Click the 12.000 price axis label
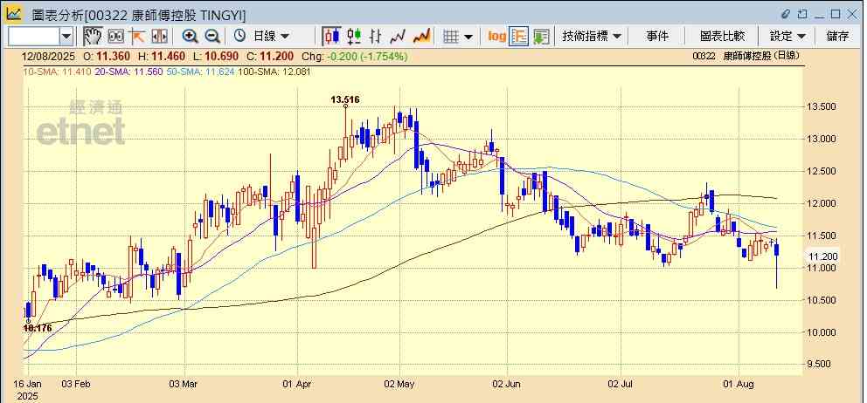 [x=822, y=203]
